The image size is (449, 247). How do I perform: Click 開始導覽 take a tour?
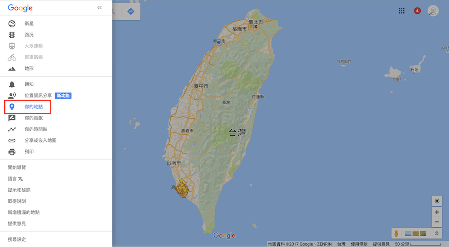(17, 168)
